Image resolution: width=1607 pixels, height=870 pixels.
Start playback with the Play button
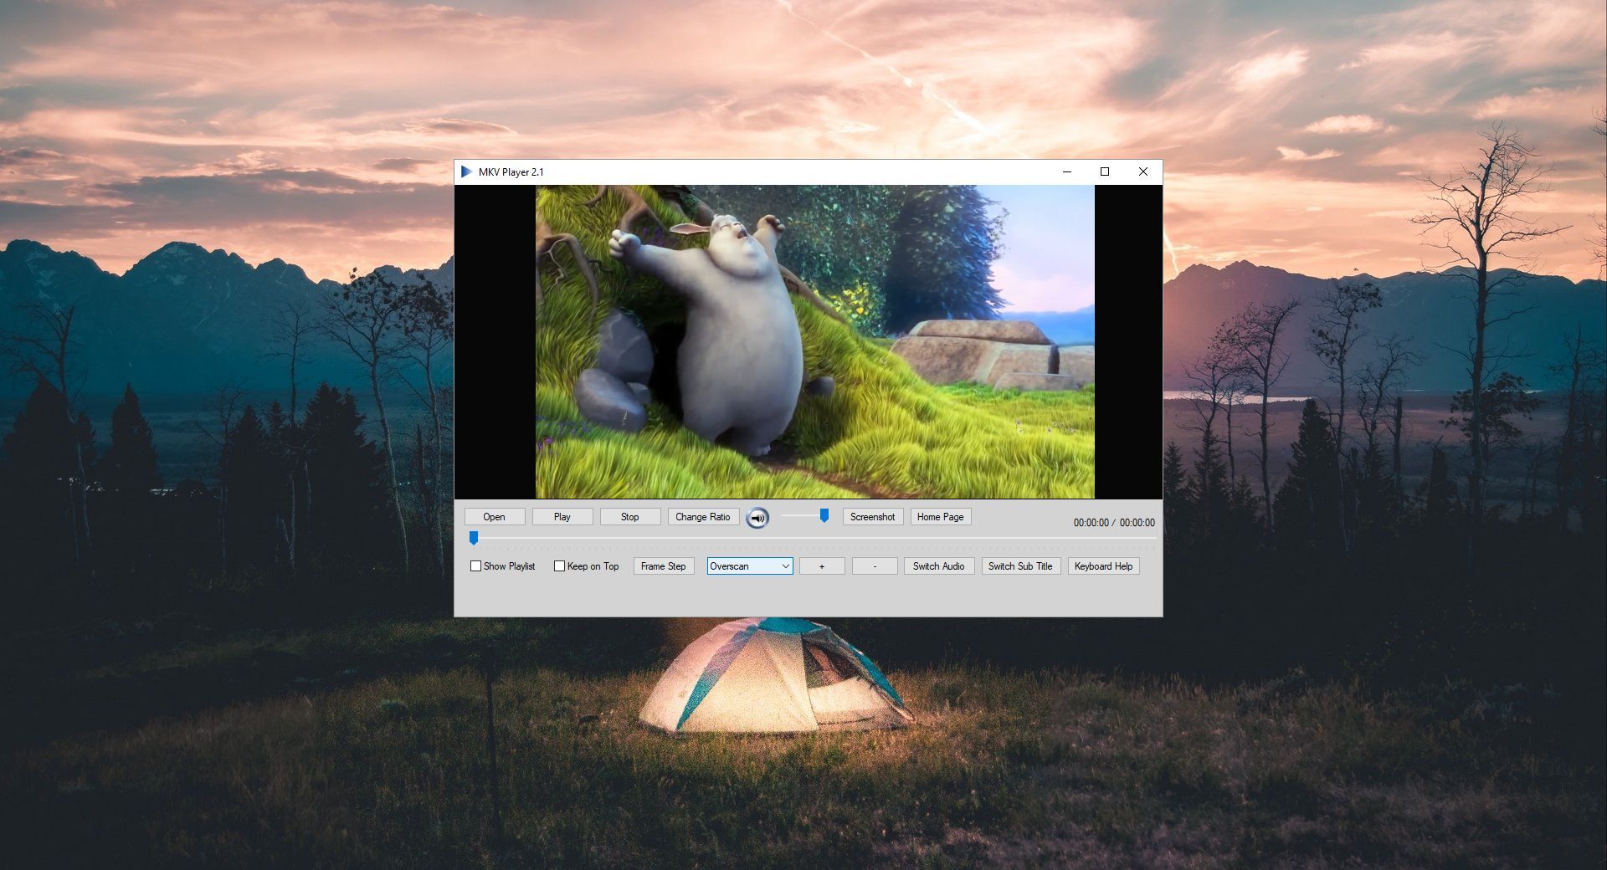click(562, 517)
